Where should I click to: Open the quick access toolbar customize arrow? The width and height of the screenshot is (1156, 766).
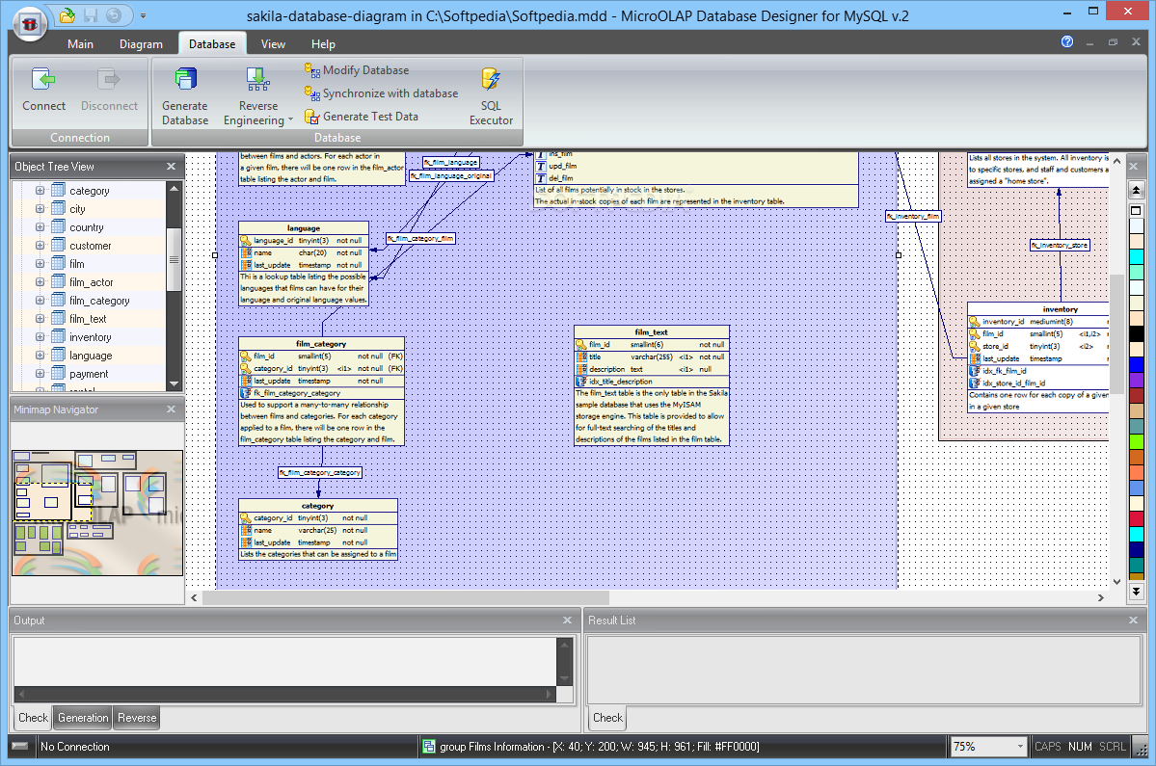[143, 15]
